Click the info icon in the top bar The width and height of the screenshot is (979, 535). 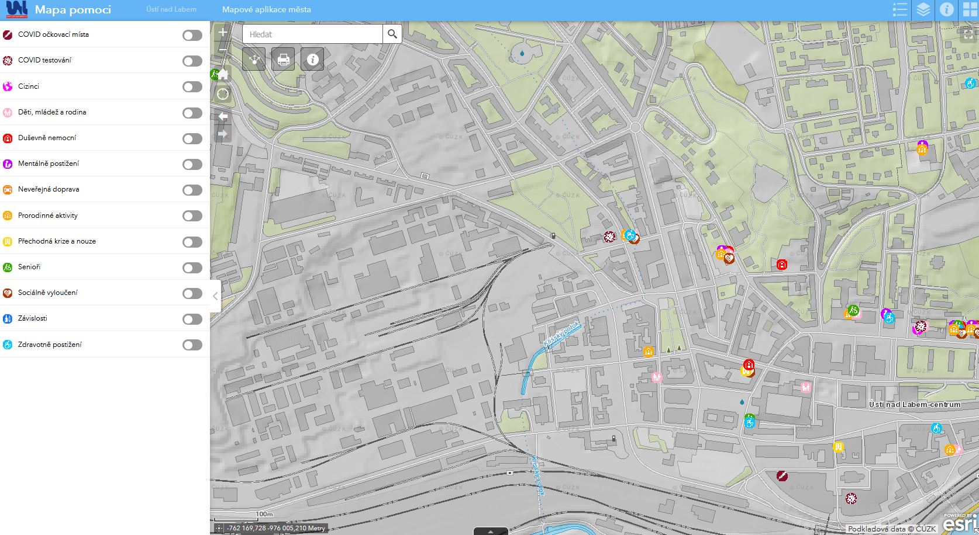pos(946,9)
